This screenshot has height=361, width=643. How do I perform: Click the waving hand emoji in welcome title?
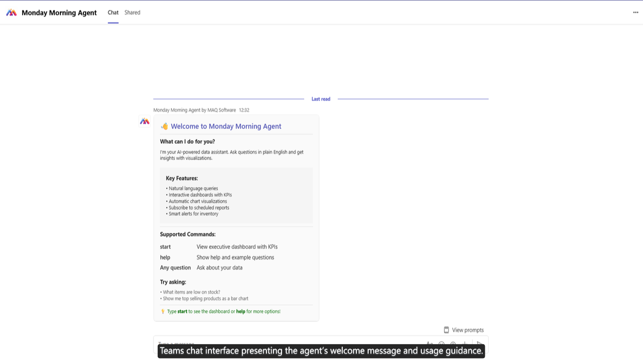[x=164, y=126]
